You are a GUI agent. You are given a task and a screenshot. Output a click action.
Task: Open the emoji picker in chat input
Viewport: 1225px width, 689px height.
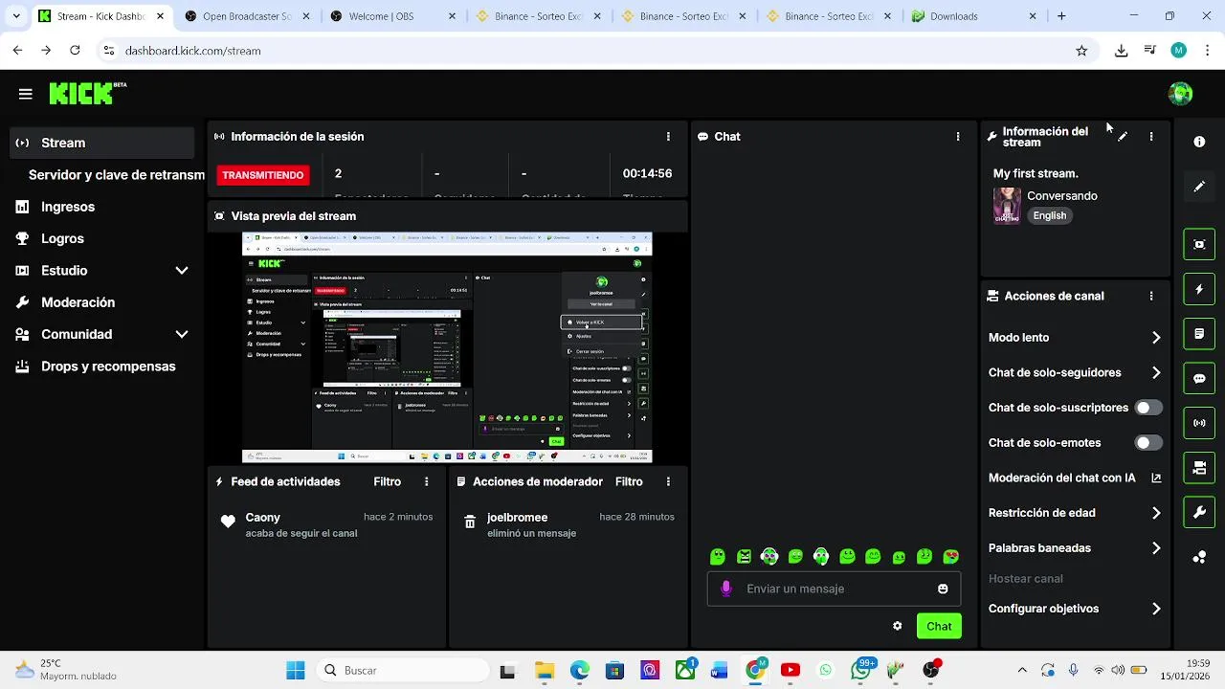(x=943, y=589)
